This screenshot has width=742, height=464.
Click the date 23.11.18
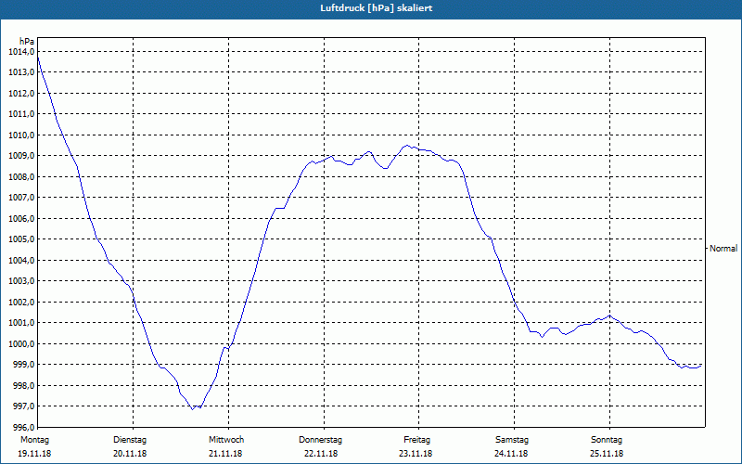416,454
